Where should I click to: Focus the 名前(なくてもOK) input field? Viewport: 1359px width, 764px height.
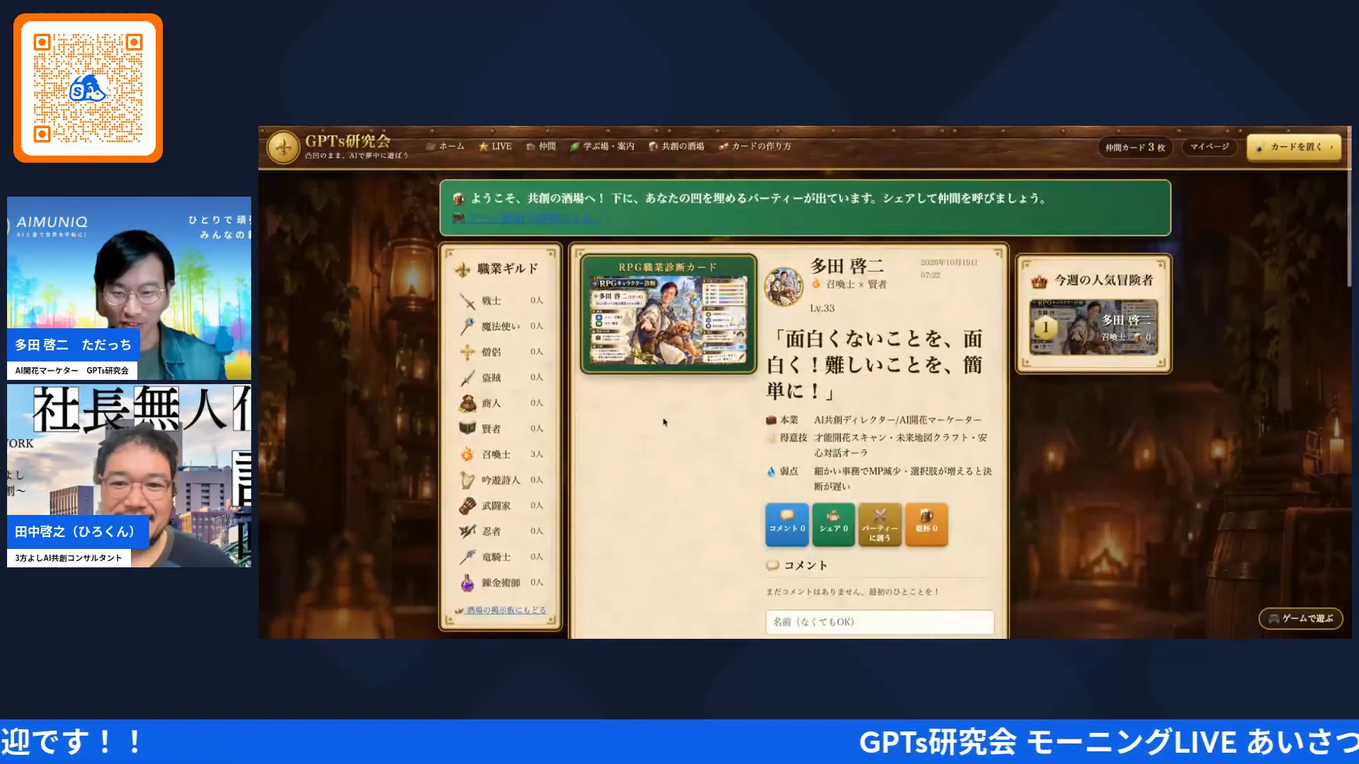(x=880, y=622)
